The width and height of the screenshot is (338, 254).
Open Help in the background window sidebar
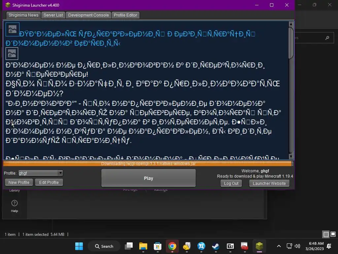click(15, 206)
